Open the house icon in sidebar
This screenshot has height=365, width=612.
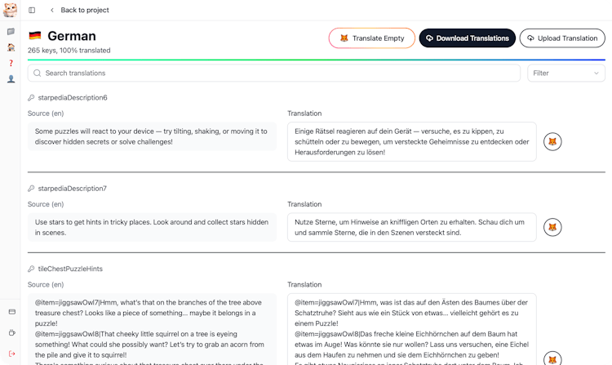[x=11, y=47]
